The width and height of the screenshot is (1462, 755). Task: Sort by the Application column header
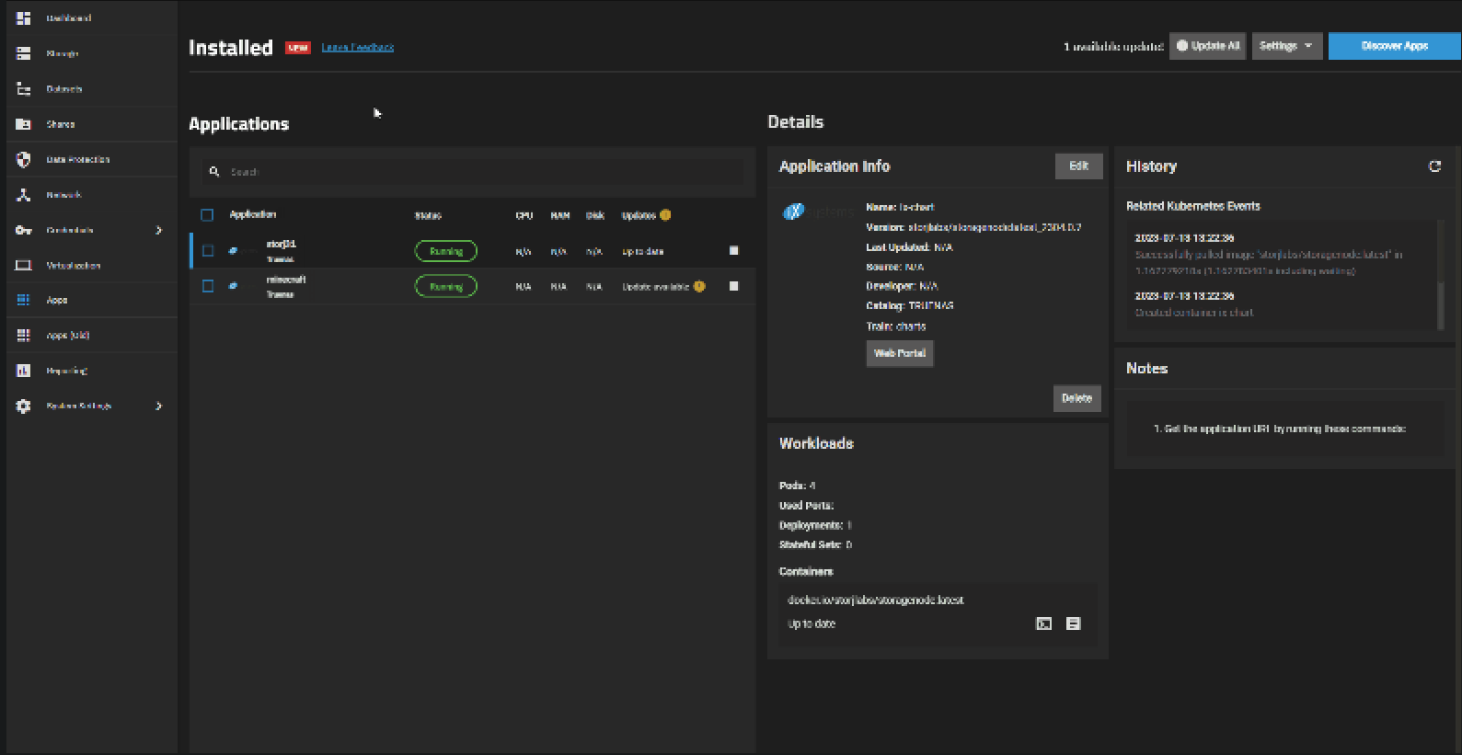[x=253, y=214]
